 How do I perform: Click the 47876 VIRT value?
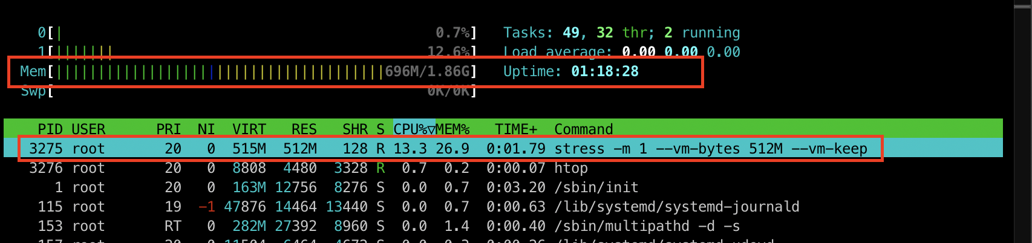tap(245, 207)
